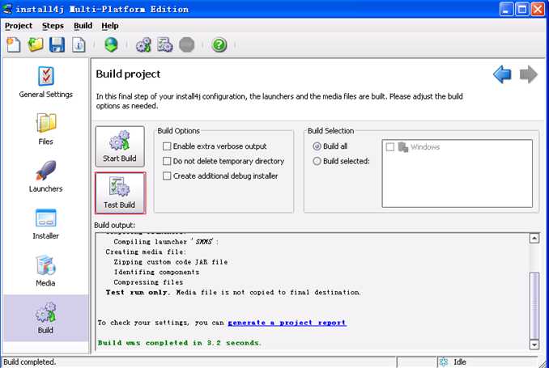Click the 'Creating media file:' output line
This screenshot has width=549, height=368.
146,252
